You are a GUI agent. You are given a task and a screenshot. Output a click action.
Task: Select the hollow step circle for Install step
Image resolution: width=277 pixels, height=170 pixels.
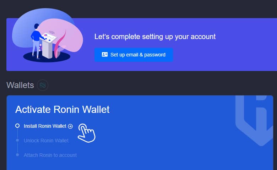[x=17, y=126]
